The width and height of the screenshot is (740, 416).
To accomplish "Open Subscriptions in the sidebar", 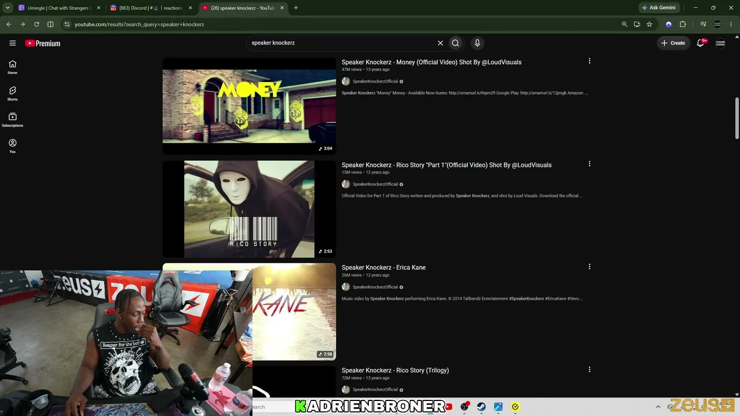I will coord(12,120).
